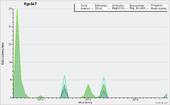This screenshot has height=105, width=170.
Task: Click the y-axis label 31
Action: click(x=10, y=27)
